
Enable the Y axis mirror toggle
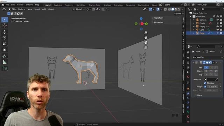click(211, 68)
